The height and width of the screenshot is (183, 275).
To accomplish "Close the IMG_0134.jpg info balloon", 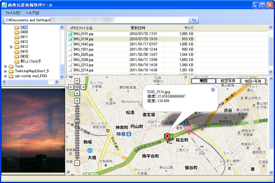I will point(213,90).
